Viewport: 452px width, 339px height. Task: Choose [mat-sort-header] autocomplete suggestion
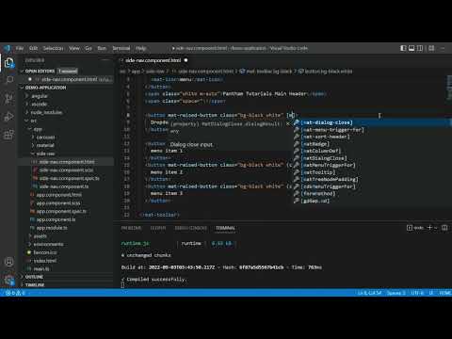click(x=326, y=137)
